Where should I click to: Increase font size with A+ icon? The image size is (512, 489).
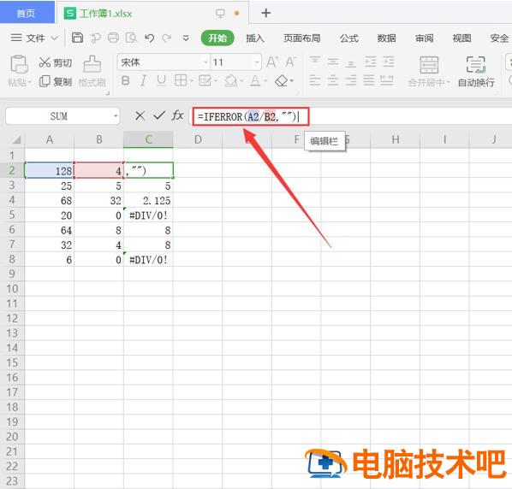(272, 62)
